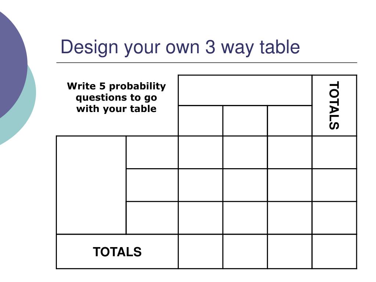376x282 pixels.
Task: Click the tall merged row-category cell
Action: [x=91, y=185]
